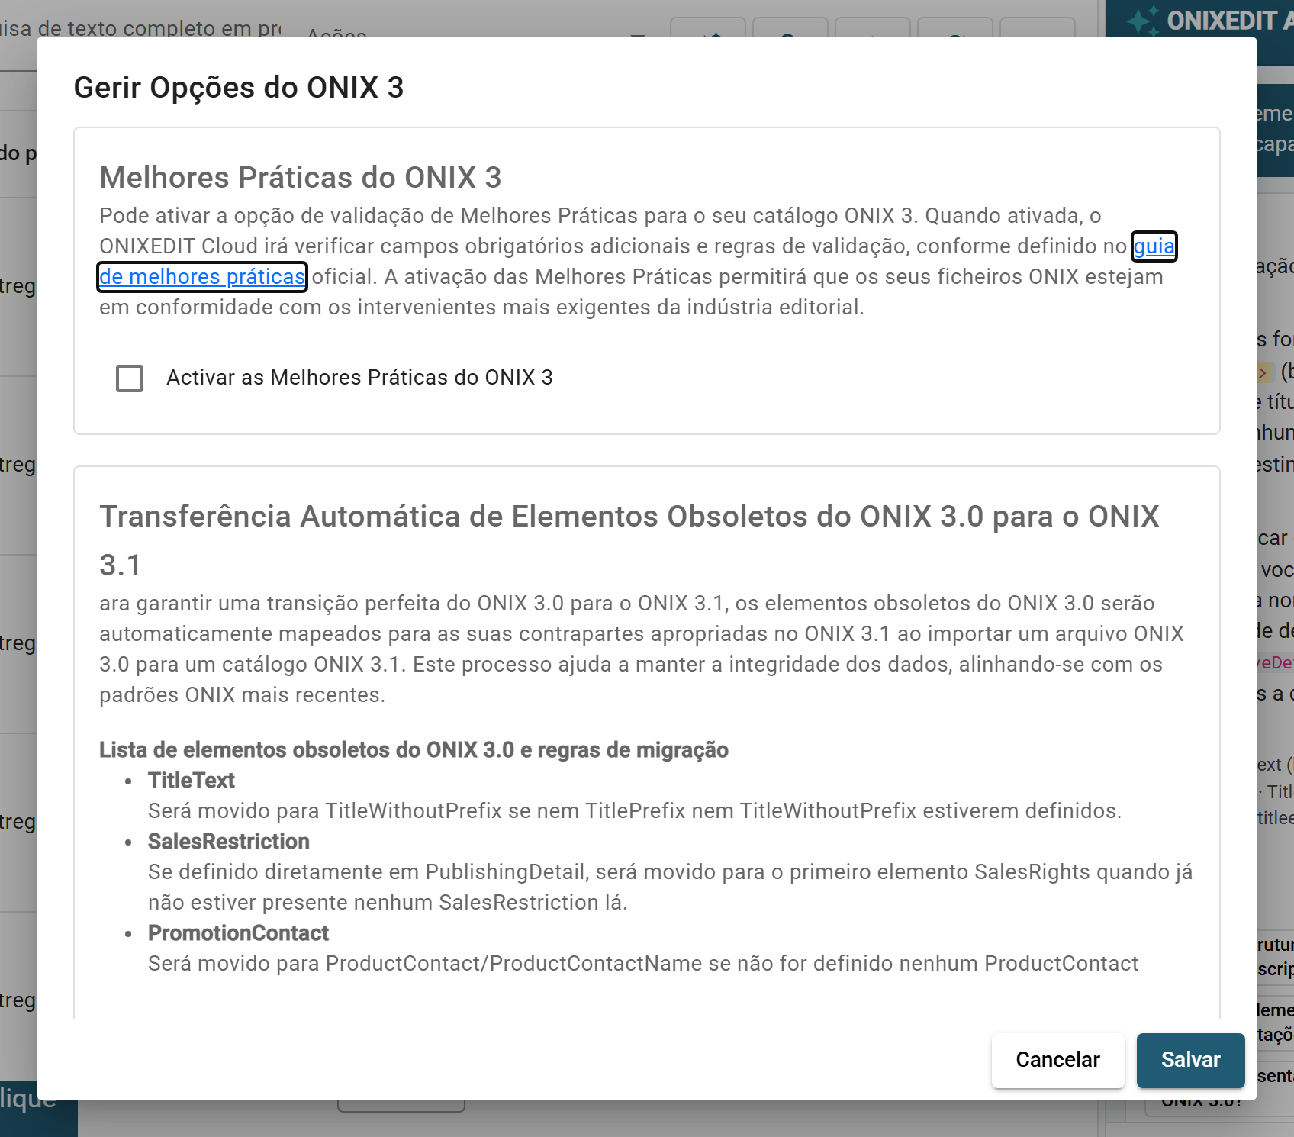This screenshot has height=1137, width=1294.
Task: Click the Activar as Melhores Práticas label text
Action: (x=359, y=378)
